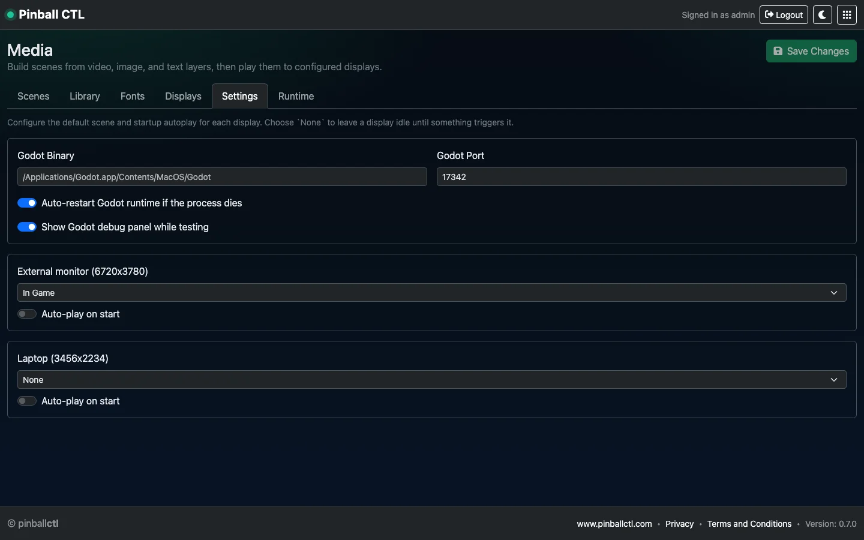Image resolution: width=864 pixels, height=540 pixels.
Task: Enable Auto-play on start for Laptop
Action: pyautogui.click(x=27, y=401)
